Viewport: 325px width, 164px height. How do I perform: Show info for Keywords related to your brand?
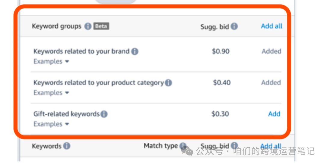point(135,51)
